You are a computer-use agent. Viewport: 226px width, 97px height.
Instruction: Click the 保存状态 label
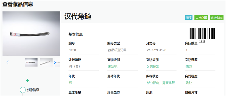[x=152, y=76]
